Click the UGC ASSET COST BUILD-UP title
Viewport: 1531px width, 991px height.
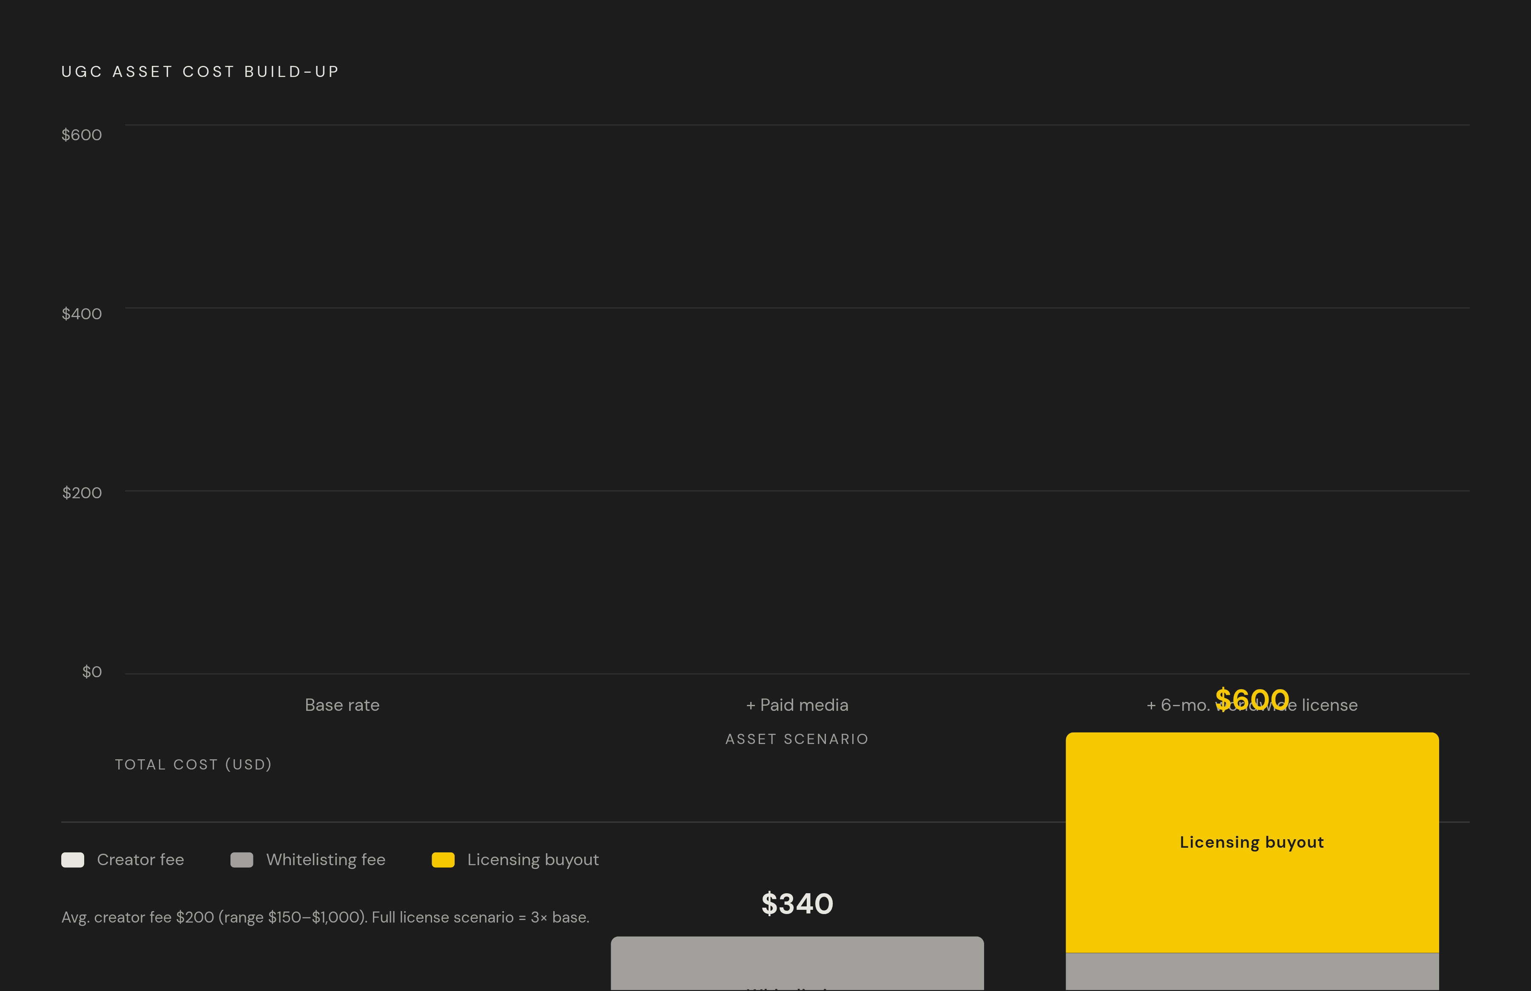pos(200,71)
